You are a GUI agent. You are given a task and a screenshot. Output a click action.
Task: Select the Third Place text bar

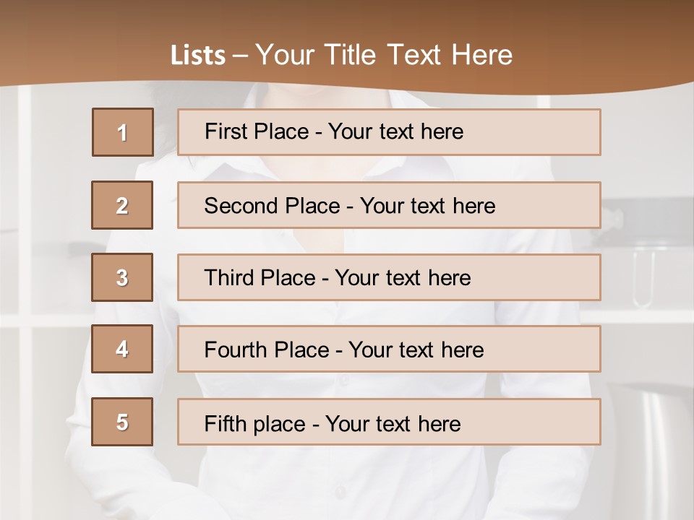tap(389, 277)
